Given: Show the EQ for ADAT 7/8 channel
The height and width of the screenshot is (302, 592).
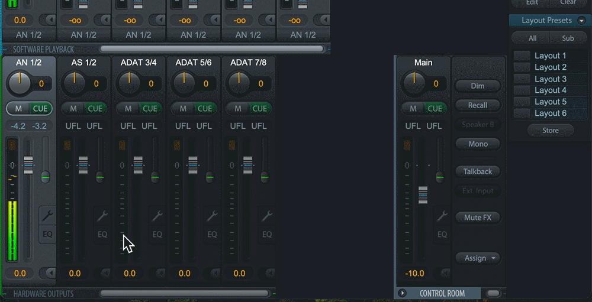Looking at the screenshot, I should pos(267,235).
